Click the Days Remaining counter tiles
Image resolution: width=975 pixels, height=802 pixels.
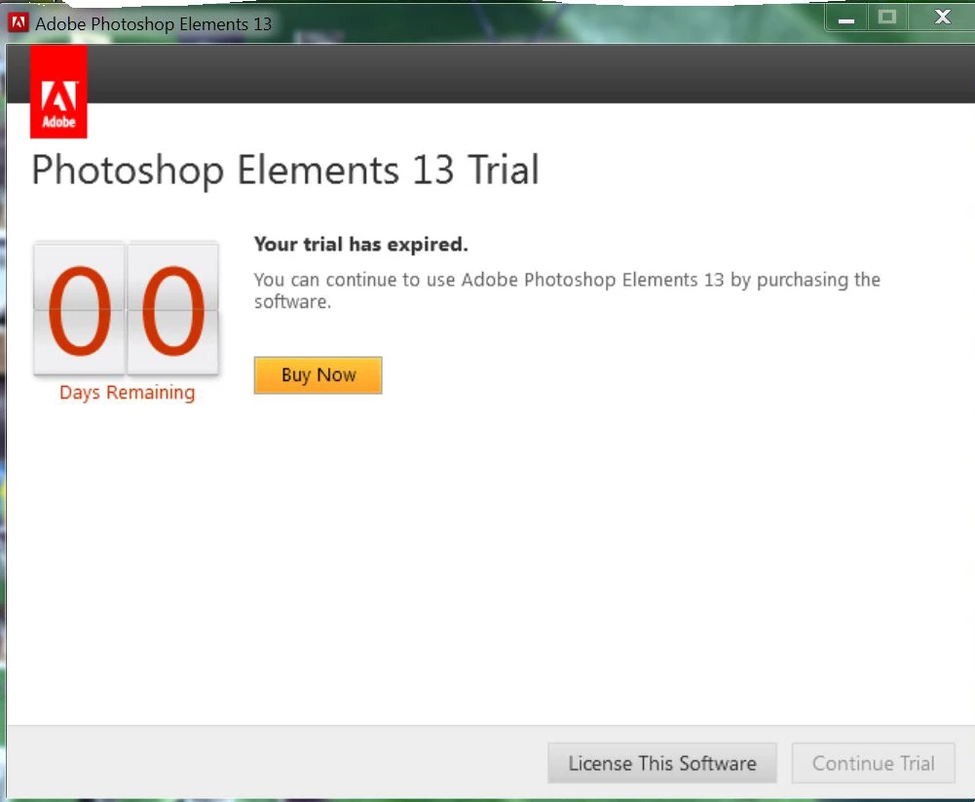click(127, 309)
